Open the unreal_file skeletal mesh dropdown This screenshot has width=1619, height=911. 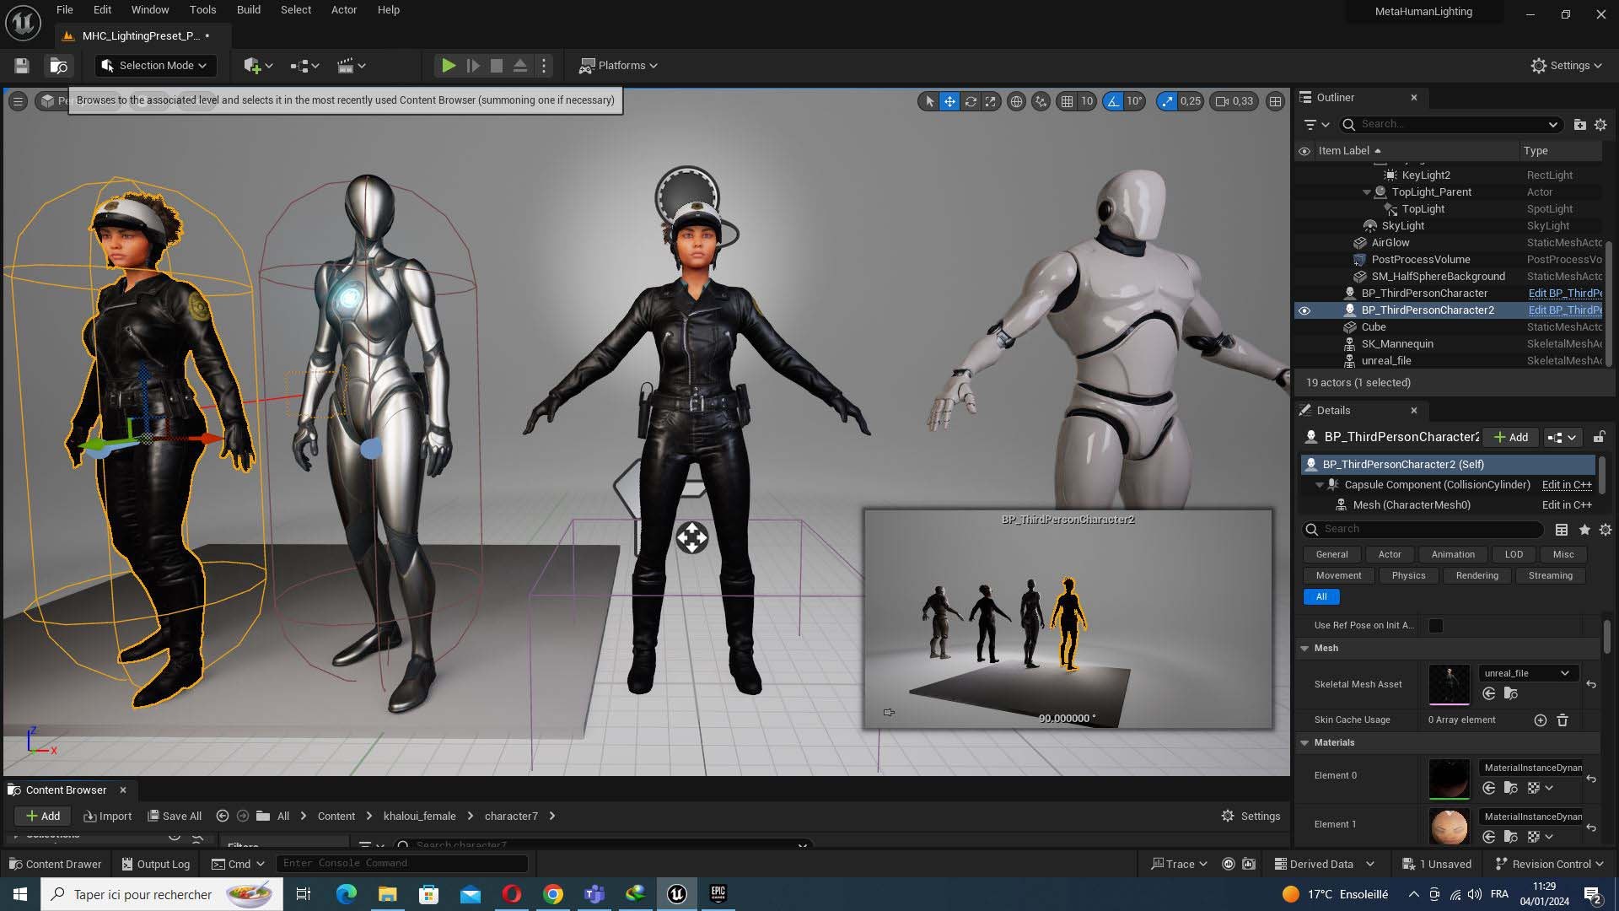pyautogui.click(x=1527, y=673)
